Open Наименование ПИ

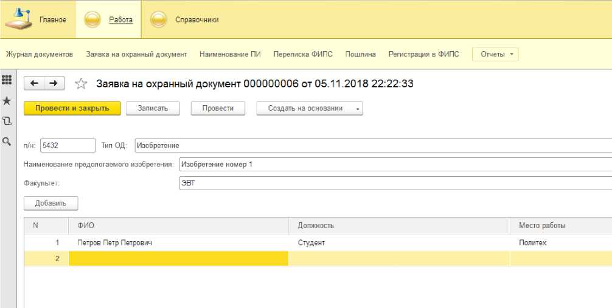[x=230, y=54]
